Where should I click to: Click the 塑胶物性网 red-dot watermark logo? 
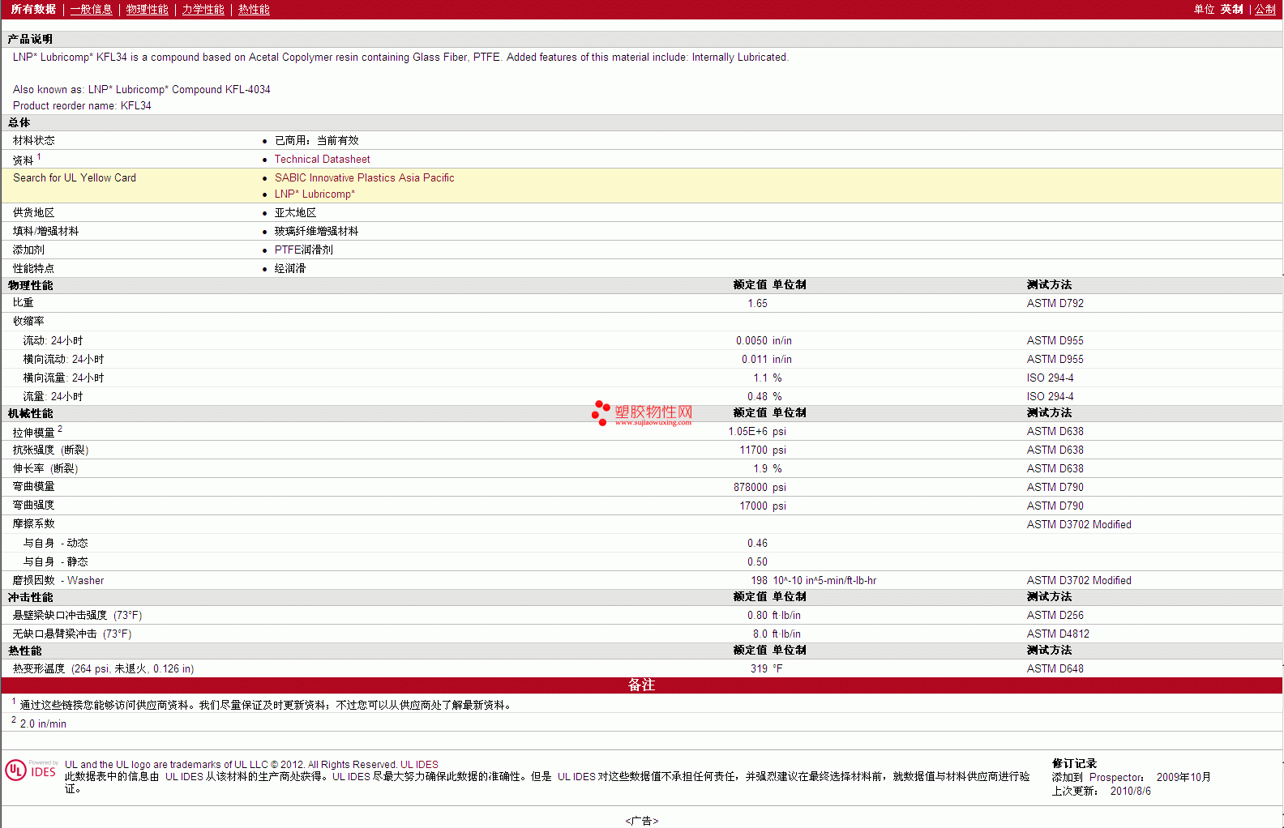(x=642, y=413)
